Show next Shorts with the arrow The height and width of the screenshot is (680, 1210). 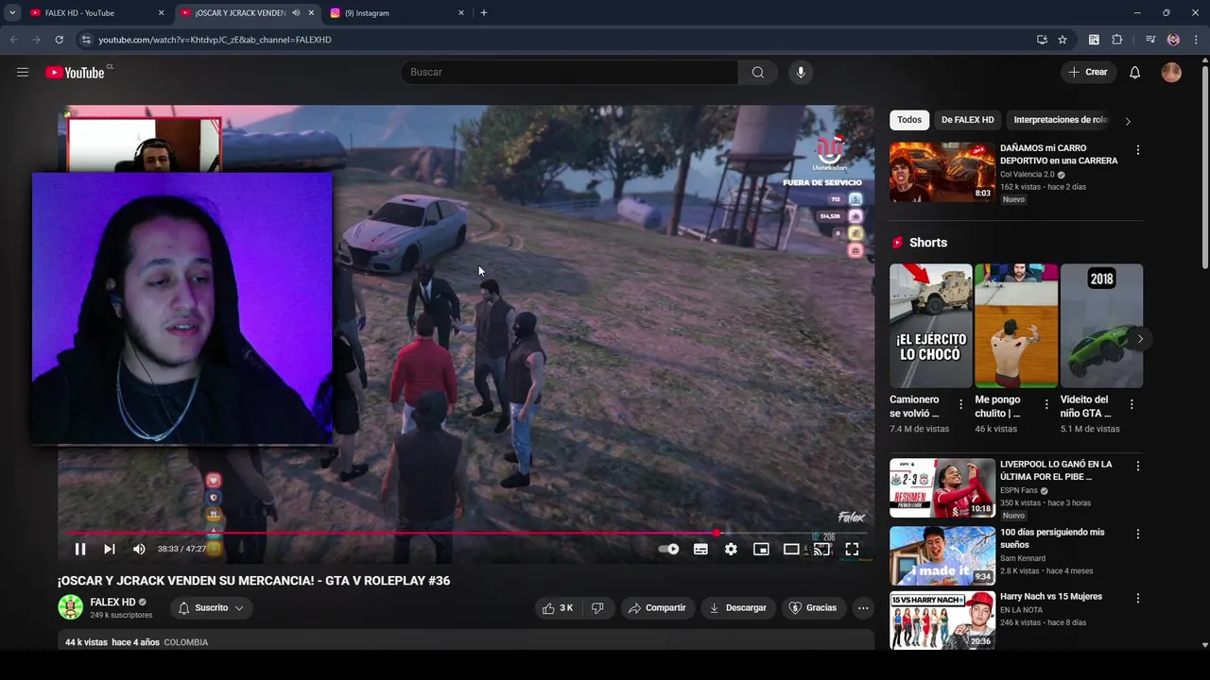click(x=1140, y=339)
